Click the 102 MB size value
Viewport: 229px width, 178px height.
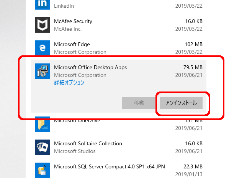coord(194,44)
